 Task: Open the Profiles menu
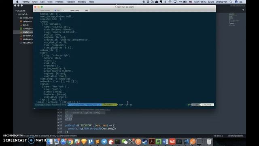59,2
